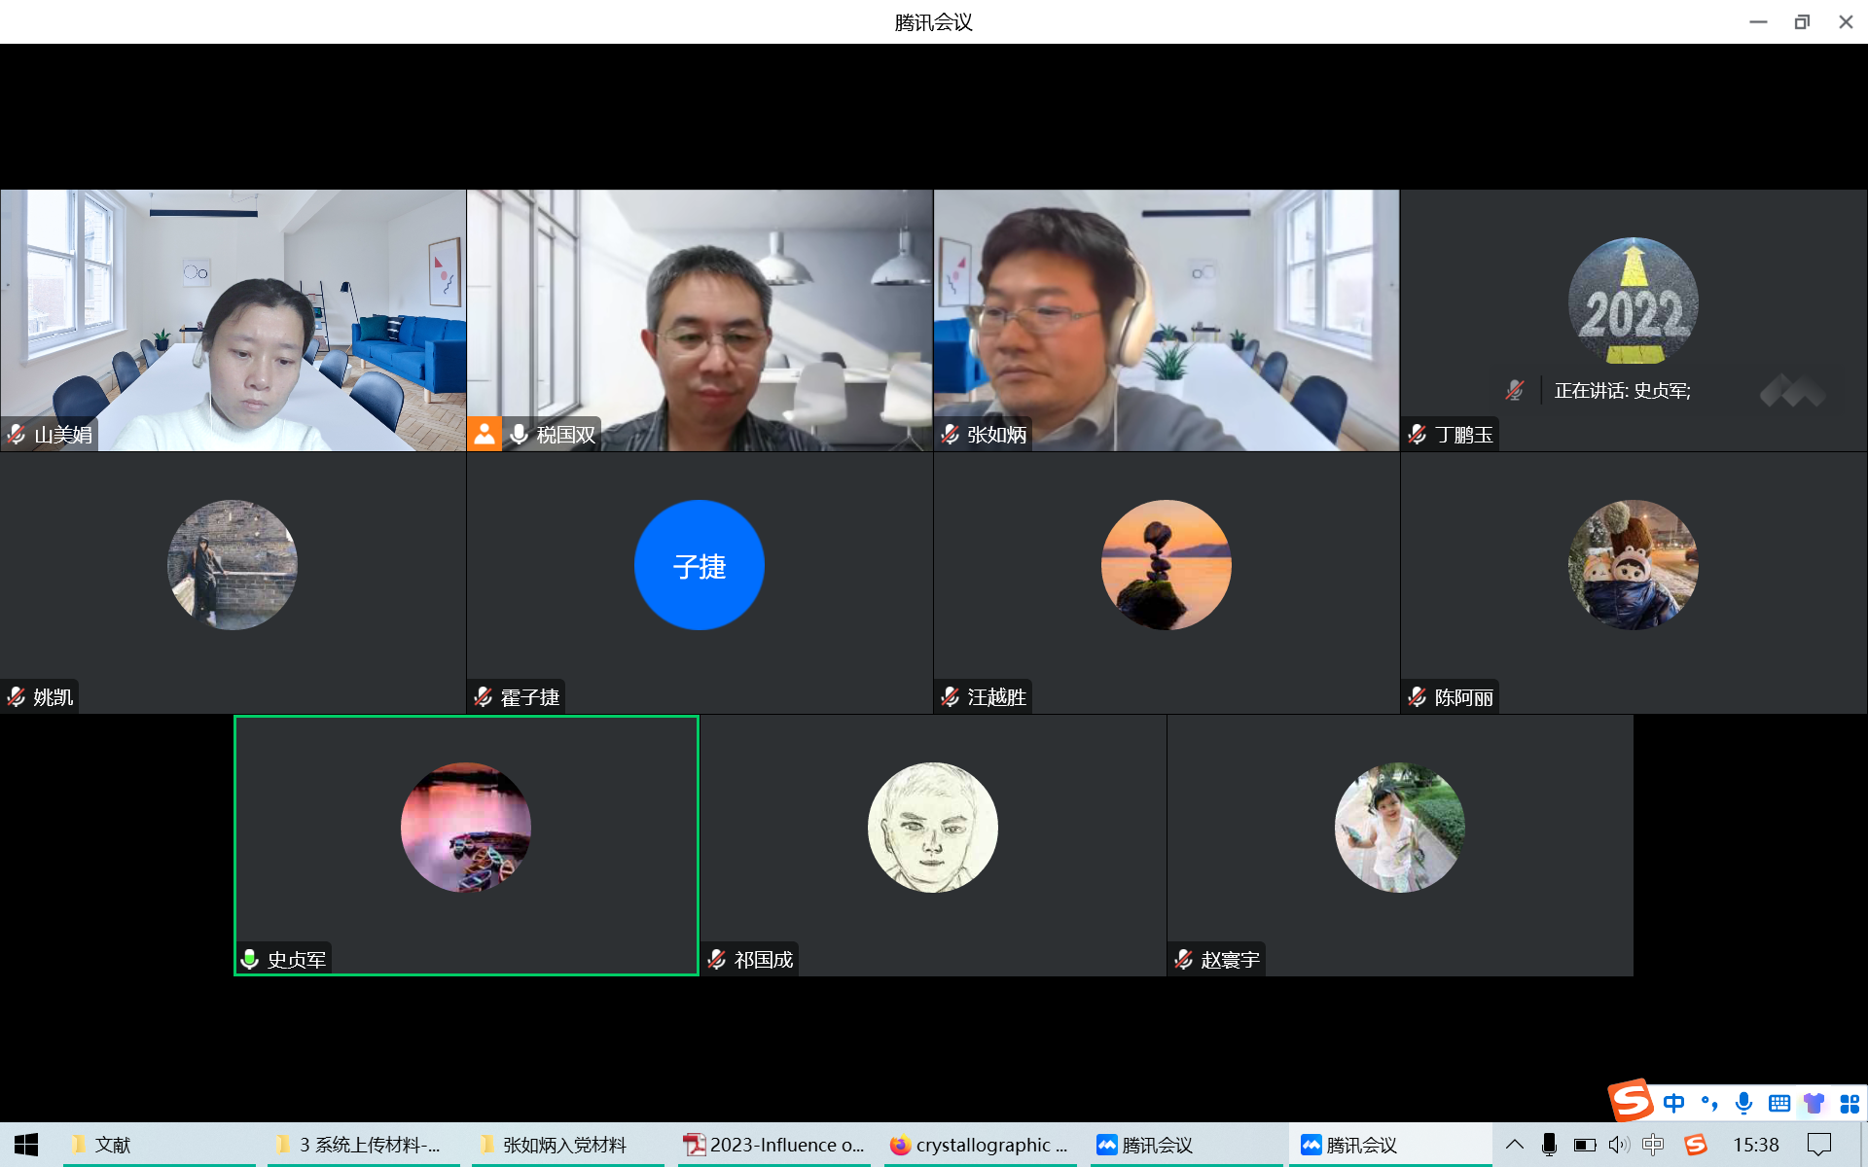Open 2023-Influence PDF taskbar button
Viewport: 1868px width, 1167px height.
[774, 1145]
